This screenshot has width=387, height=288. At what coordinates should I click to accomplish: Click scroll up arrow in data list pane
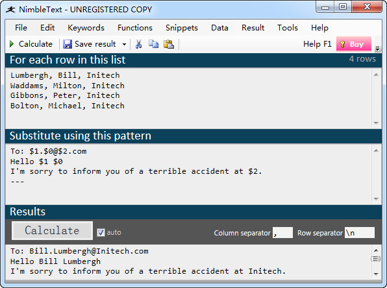click(x=376, y=75)
